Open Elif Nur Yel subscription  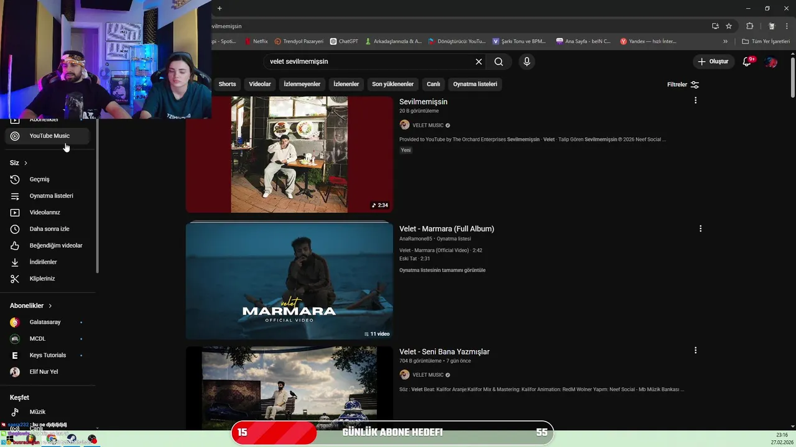tap(47, 372)
